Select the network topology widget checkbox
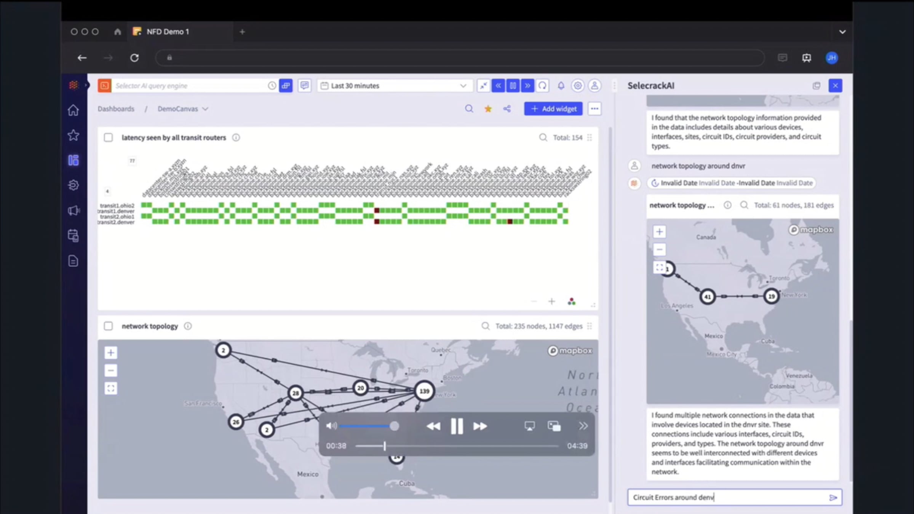914x514 pixels. [x=109, y=326]
